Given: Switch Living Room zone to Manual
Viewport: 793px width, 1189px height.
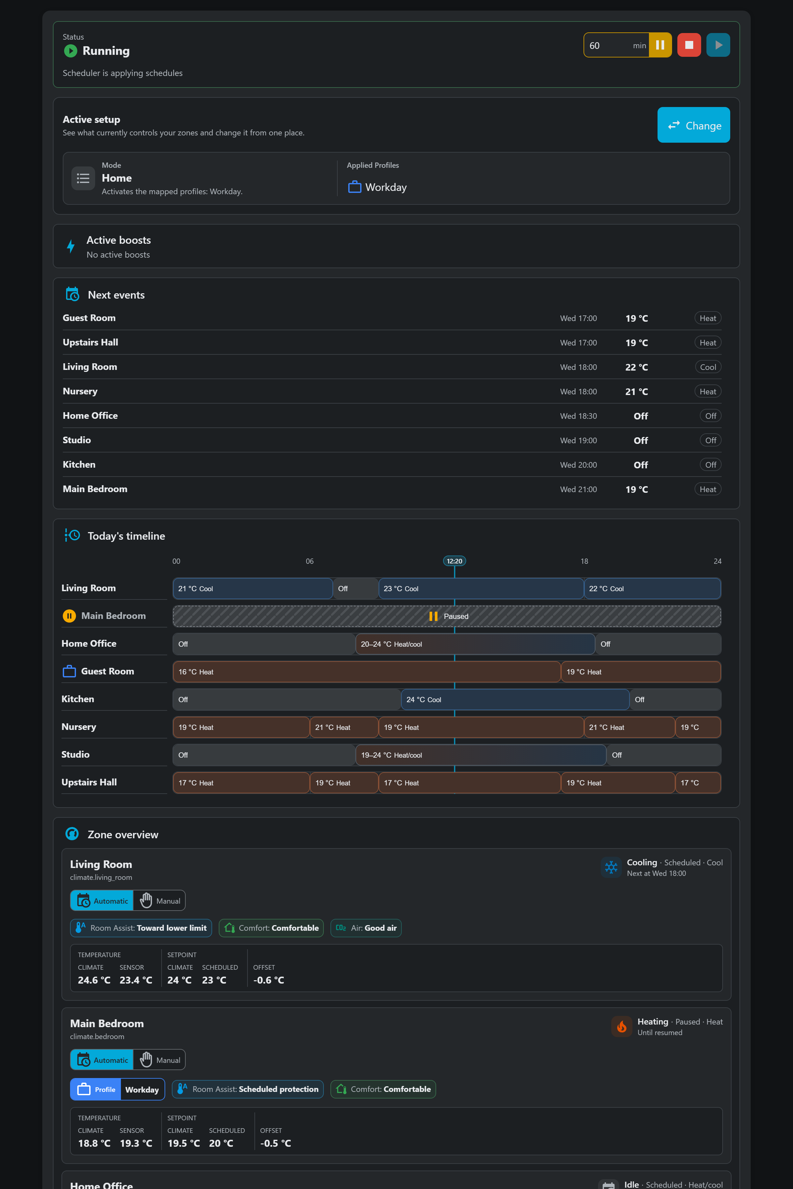Looking at the screenshot, I should click(x=159, y=900).
